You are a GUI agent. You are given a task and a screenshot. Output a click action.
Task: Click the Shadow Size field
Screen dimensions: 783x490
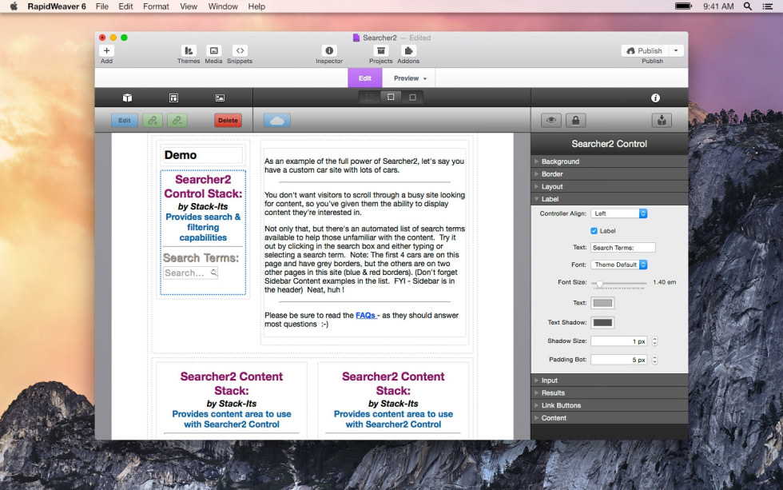(x=618, y=341)
